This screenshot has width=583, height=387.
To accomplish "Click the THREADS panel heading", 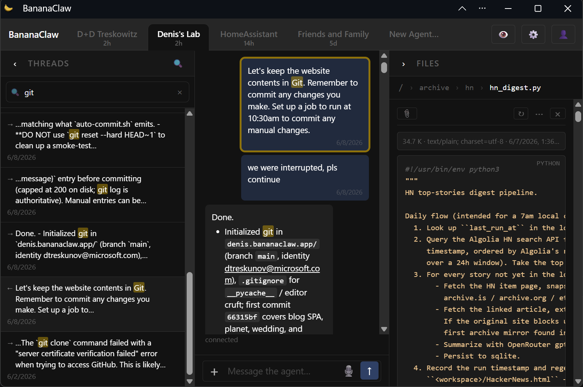I will 49,63.
